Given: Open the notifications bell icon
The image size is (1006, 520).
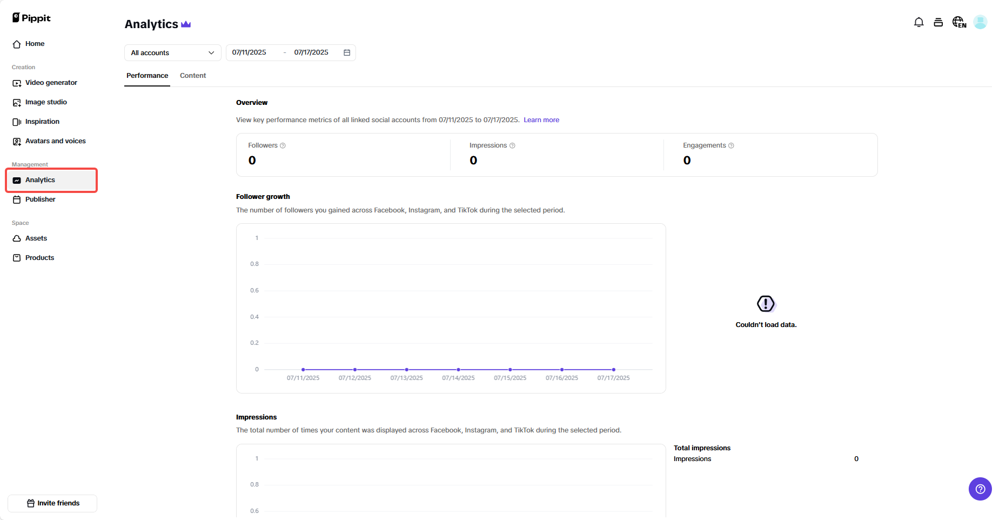Looking at the screenshot, I should pos(918,22).
